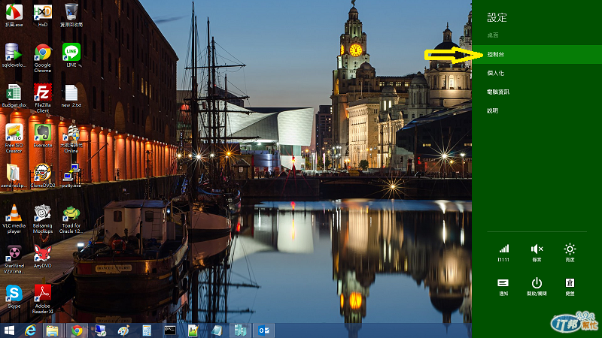Click the Outlook icon in taskbar
This screenshot has height=338, width=602.
pyautogui.click(x=265, y=330)
